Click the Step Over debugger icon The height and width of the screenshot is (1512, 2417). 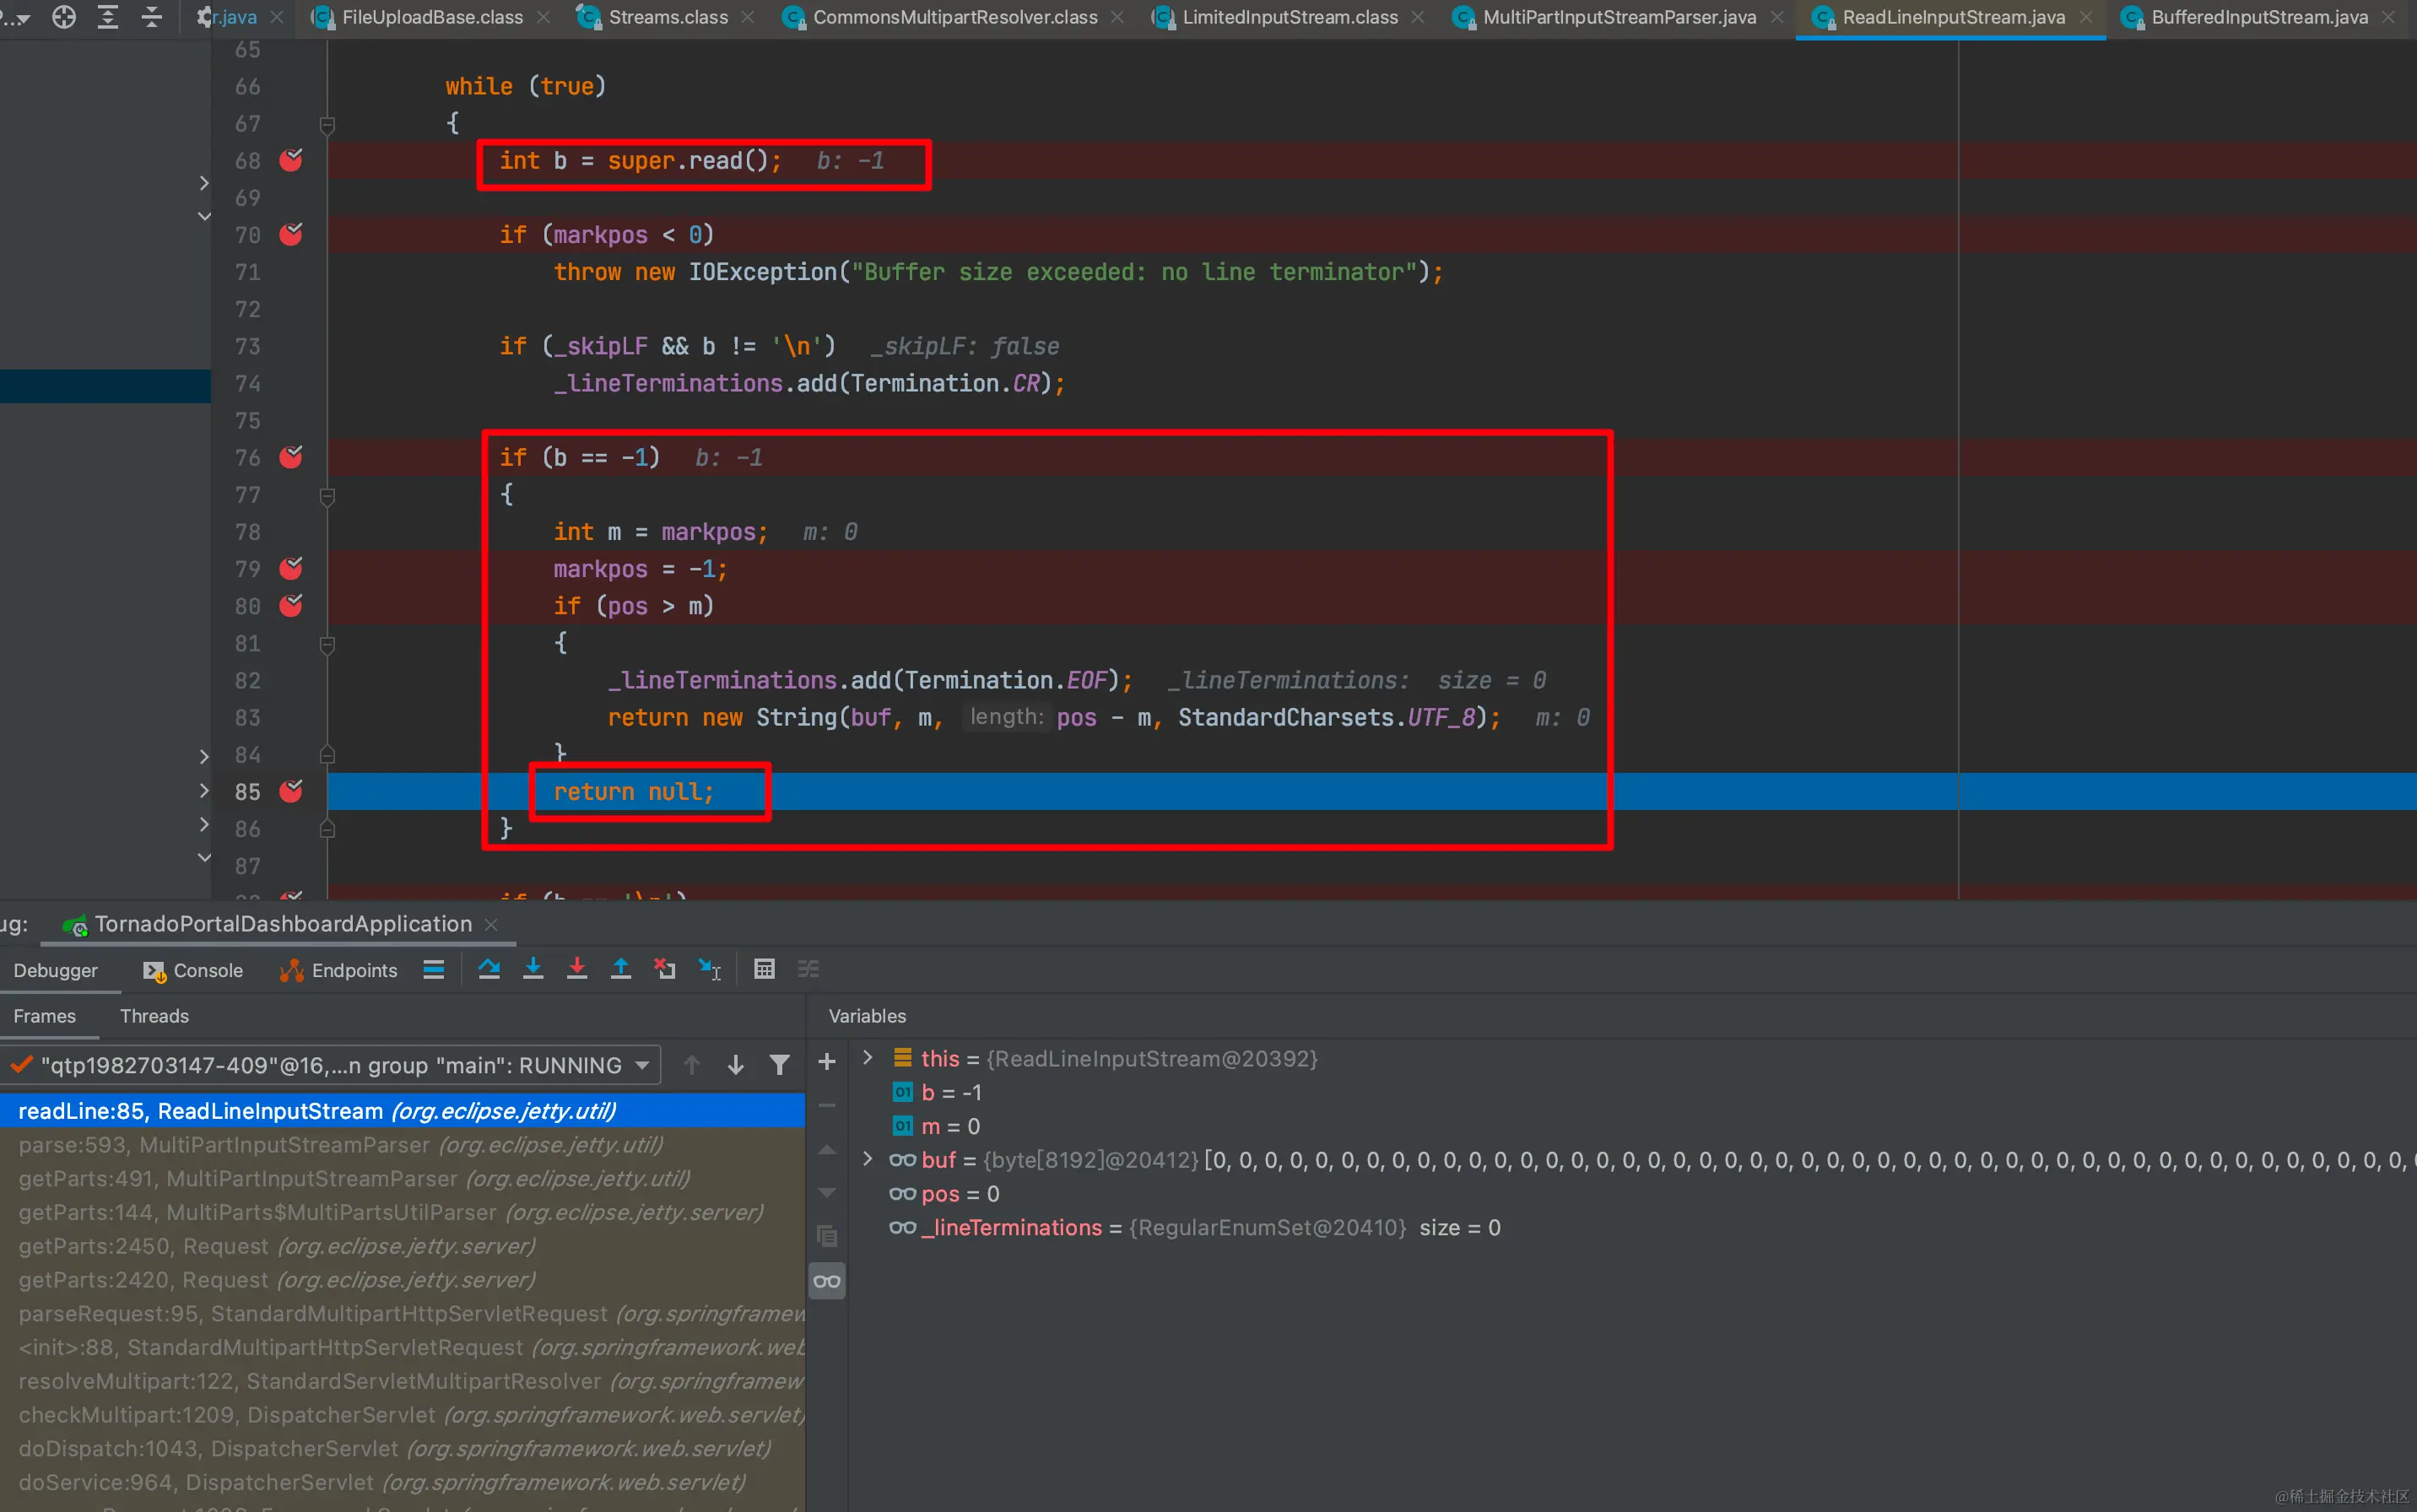pos(489,969)
